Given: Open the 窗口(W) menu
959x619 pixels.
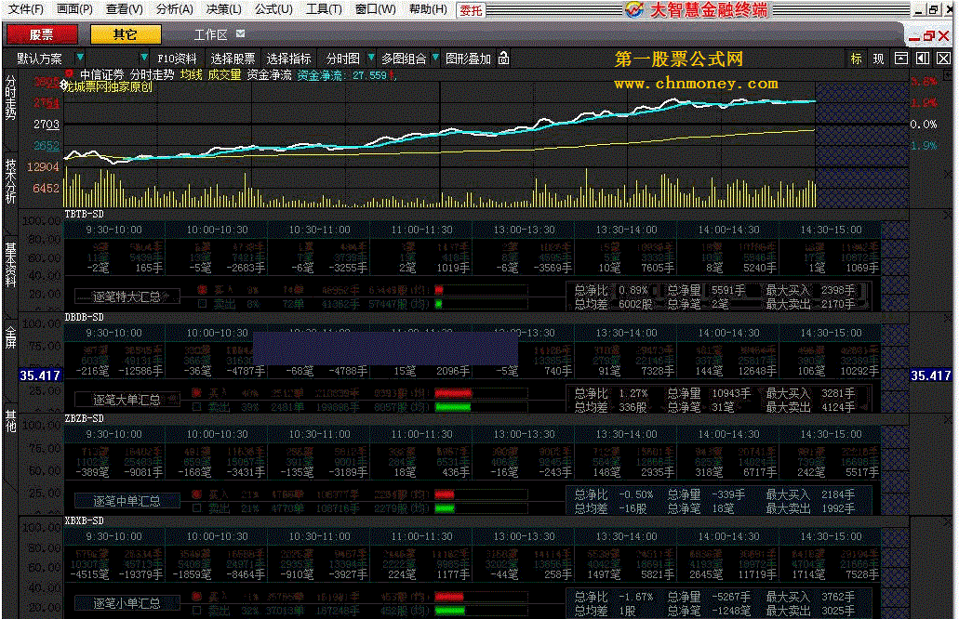Looking at the screenshot, I should pyautogui.click(x=376, y=9).
